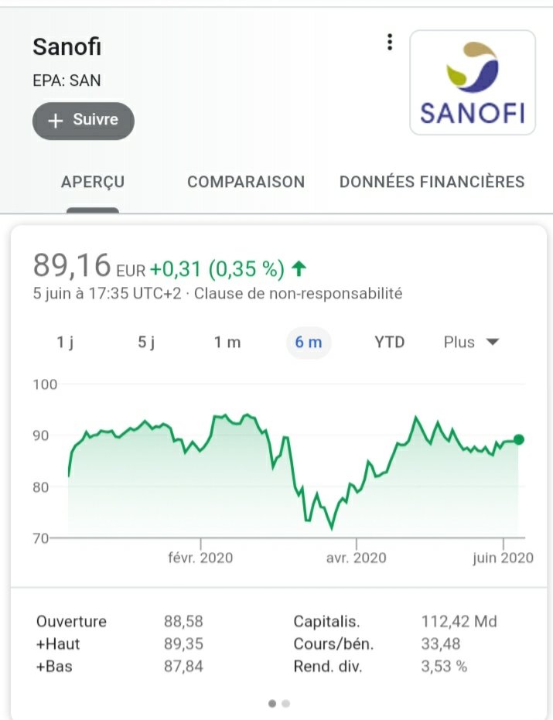Click the plus icon on Suivre
The image size is (553, 720).
(55, 121)
